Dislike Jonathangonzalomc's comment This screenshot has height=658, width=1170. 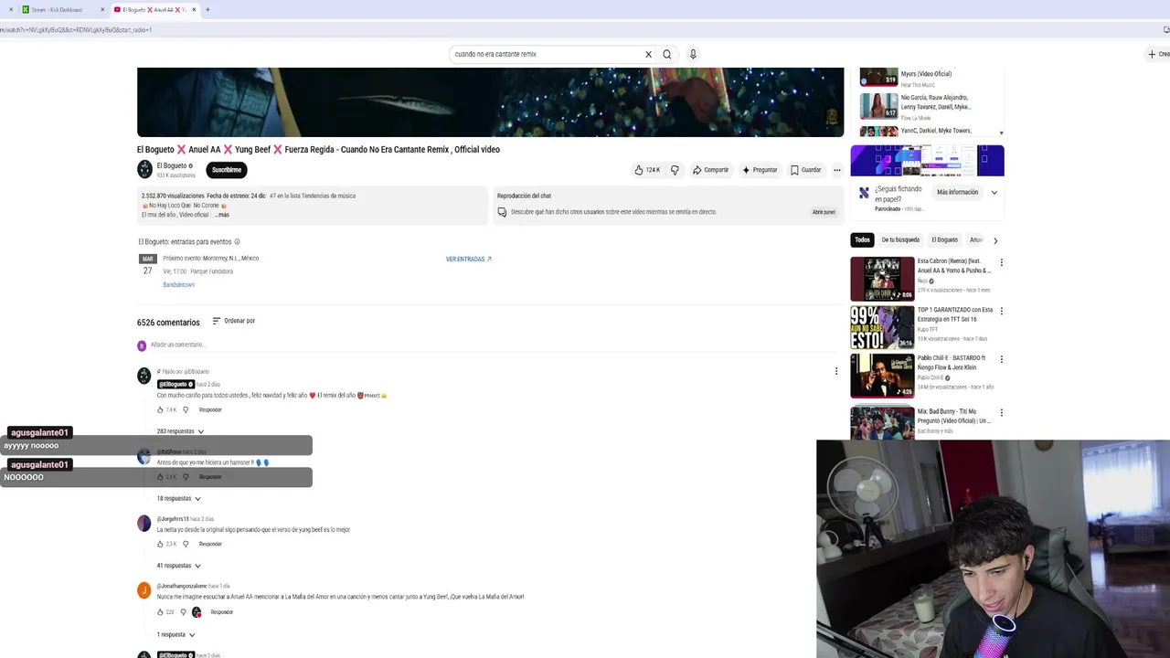point(183,612)
